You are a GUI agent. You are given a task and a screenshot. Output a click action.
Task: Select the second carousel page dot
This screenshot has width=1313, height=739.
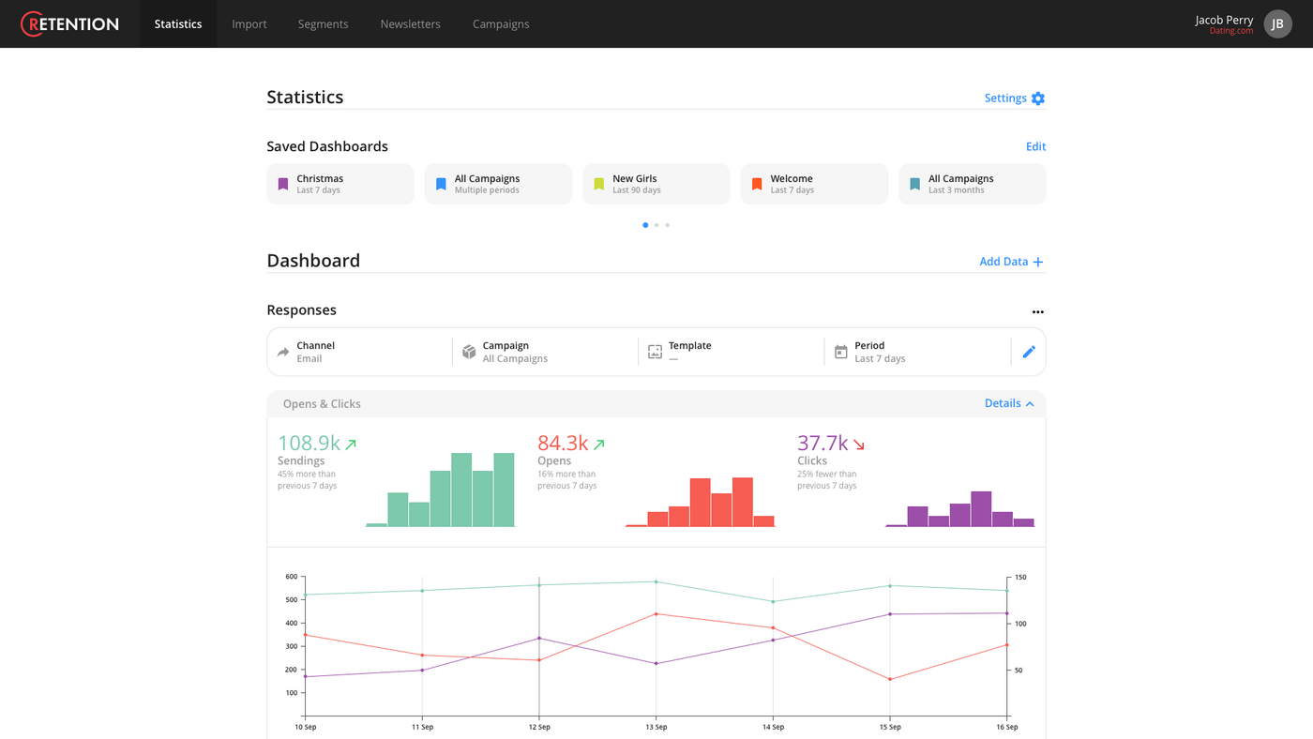coord(656,225)
